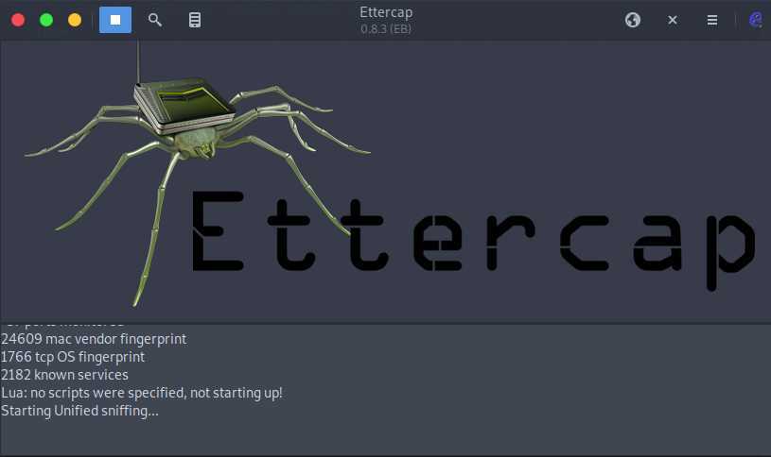This screenshot has width=771, height=457.
Task: Click the '24609 mac vendor fingerprint' log line
Action: point(94,339)
